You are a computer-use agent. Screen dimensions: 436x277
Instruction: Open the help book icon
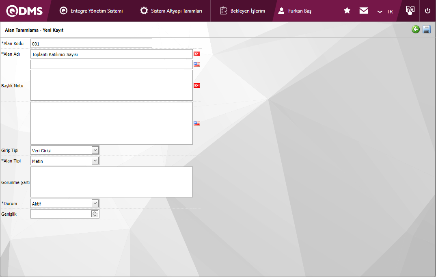point(410,10)
